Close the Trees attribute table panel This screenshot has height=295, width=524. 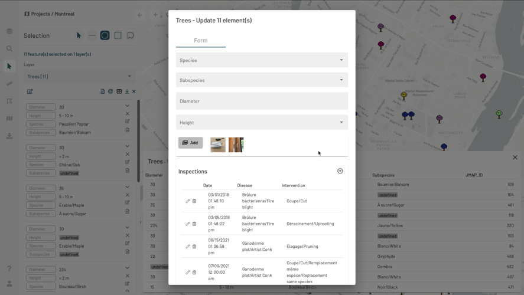[x=515, y=158]
